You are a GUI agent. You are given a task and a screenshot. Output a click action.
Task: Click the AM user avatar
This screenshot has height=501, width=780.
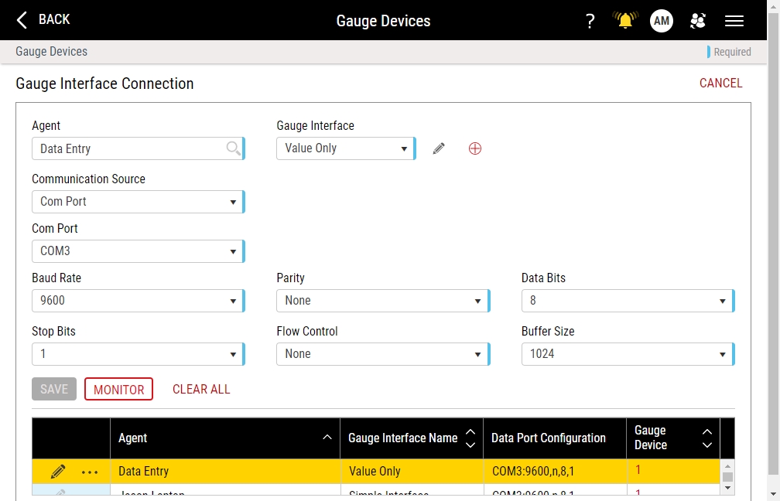coord(662,21)
